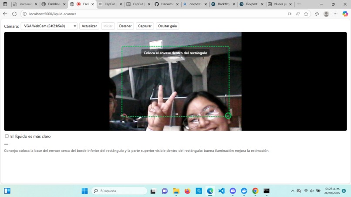Stop the camera with Detener
Image resolution: width=351 pixels, height=197 pixels.
point(125,26)
